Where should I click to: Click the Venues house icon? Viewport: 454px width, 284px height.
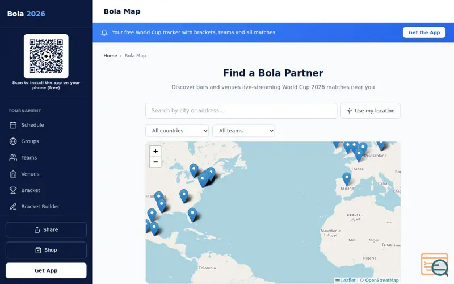[x=13, y=174]
